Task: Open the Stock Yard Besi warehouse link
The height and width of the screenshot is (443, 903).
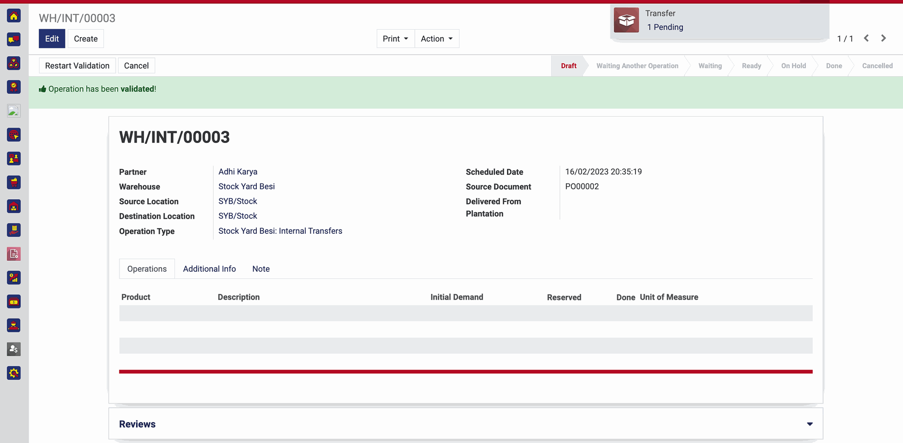Action: (x=246, y=186)
